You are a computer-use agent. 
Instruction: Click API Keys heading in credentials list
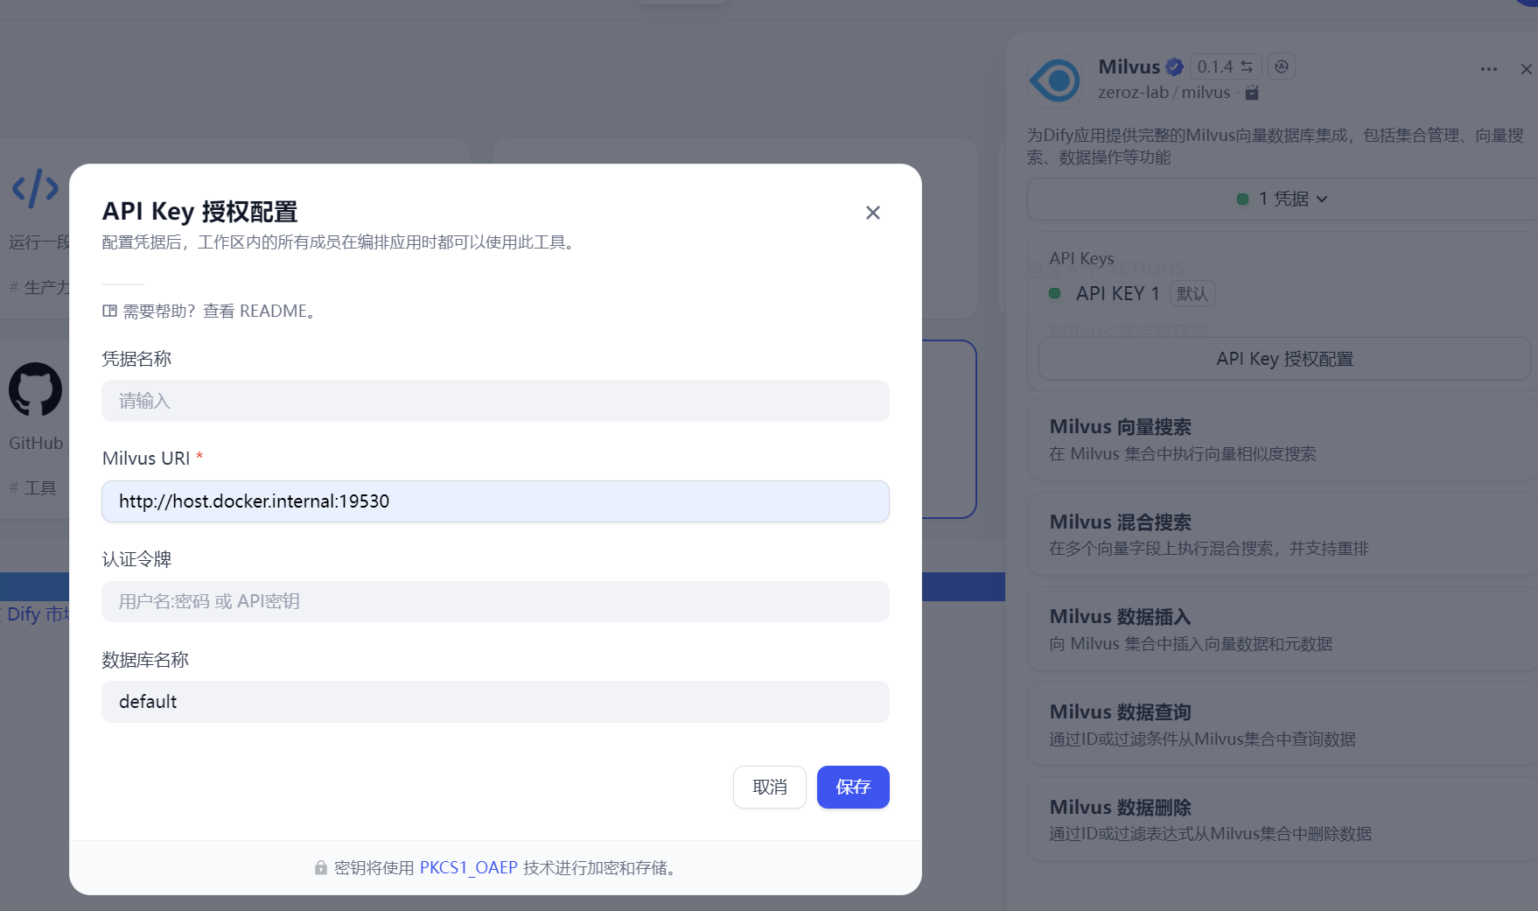click(1081, 258)
